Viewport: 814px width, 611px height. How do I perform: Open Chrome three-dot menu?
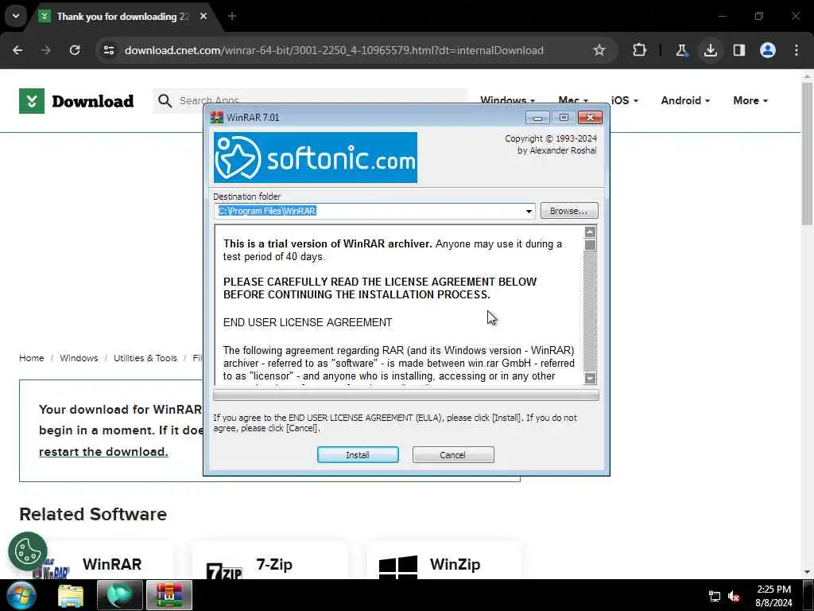tap(797, 50)
